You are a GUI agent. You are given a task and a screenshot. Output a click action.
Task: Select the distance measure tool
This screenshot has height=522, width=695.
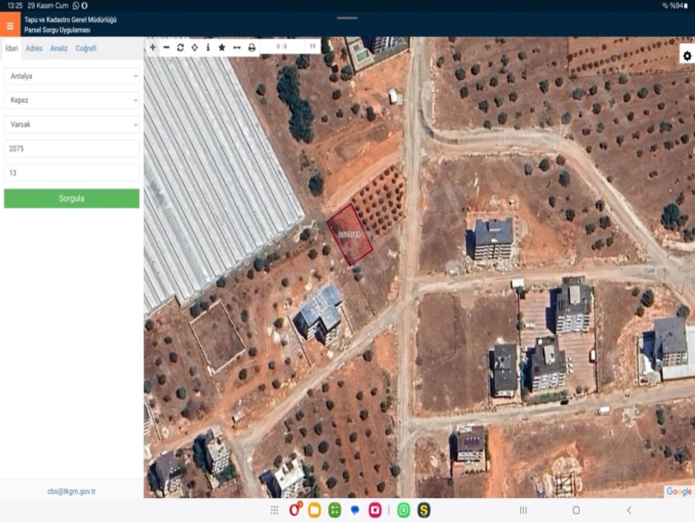pyautogui.click(x=237, y=48)
